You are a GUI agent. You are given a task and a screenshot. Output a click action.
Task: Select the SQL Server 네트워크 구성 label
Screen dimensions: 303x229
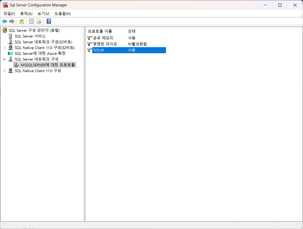(36, 59)
